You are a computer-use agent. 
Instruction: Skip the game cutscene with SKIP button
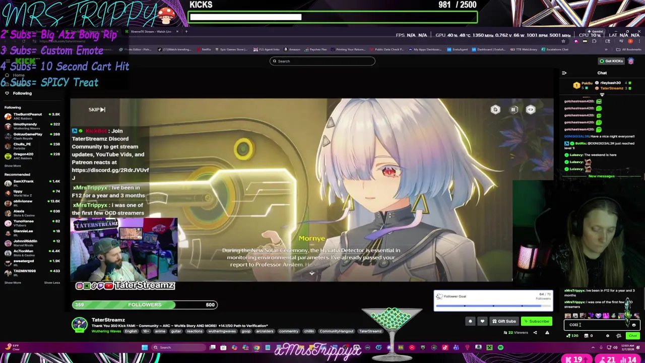[97, 109]
